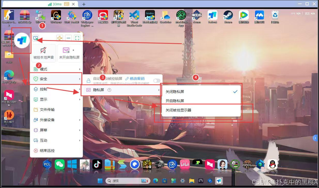Screen dimensions: 319x188
Task: Click 结束远控 to end remote session
Action: [56, 151]
